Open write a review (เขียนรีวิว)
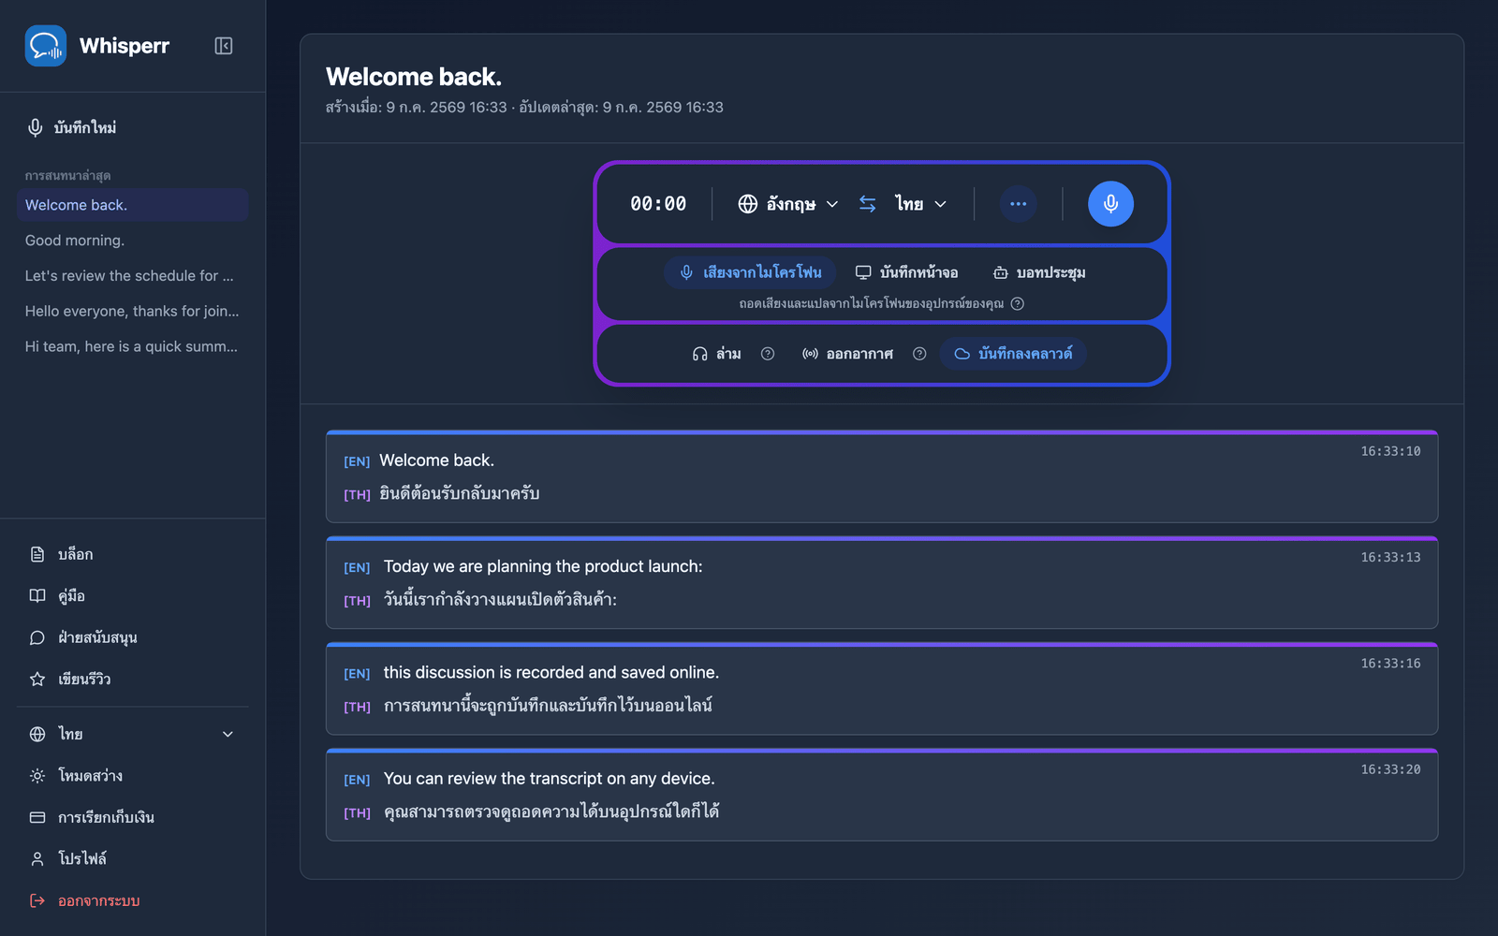The width and height of the screenshot is (1498, 936). point(132,680)
